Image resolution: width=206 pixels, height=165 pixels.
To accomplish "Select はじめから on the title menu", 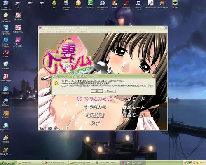I will point(95,99).
